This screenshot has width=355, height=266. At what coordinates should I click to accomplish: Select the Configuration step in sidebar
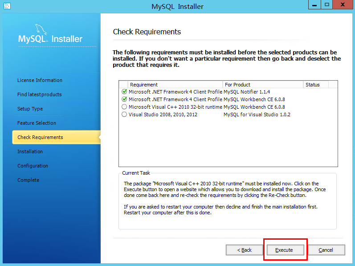[x=33, y=166]
